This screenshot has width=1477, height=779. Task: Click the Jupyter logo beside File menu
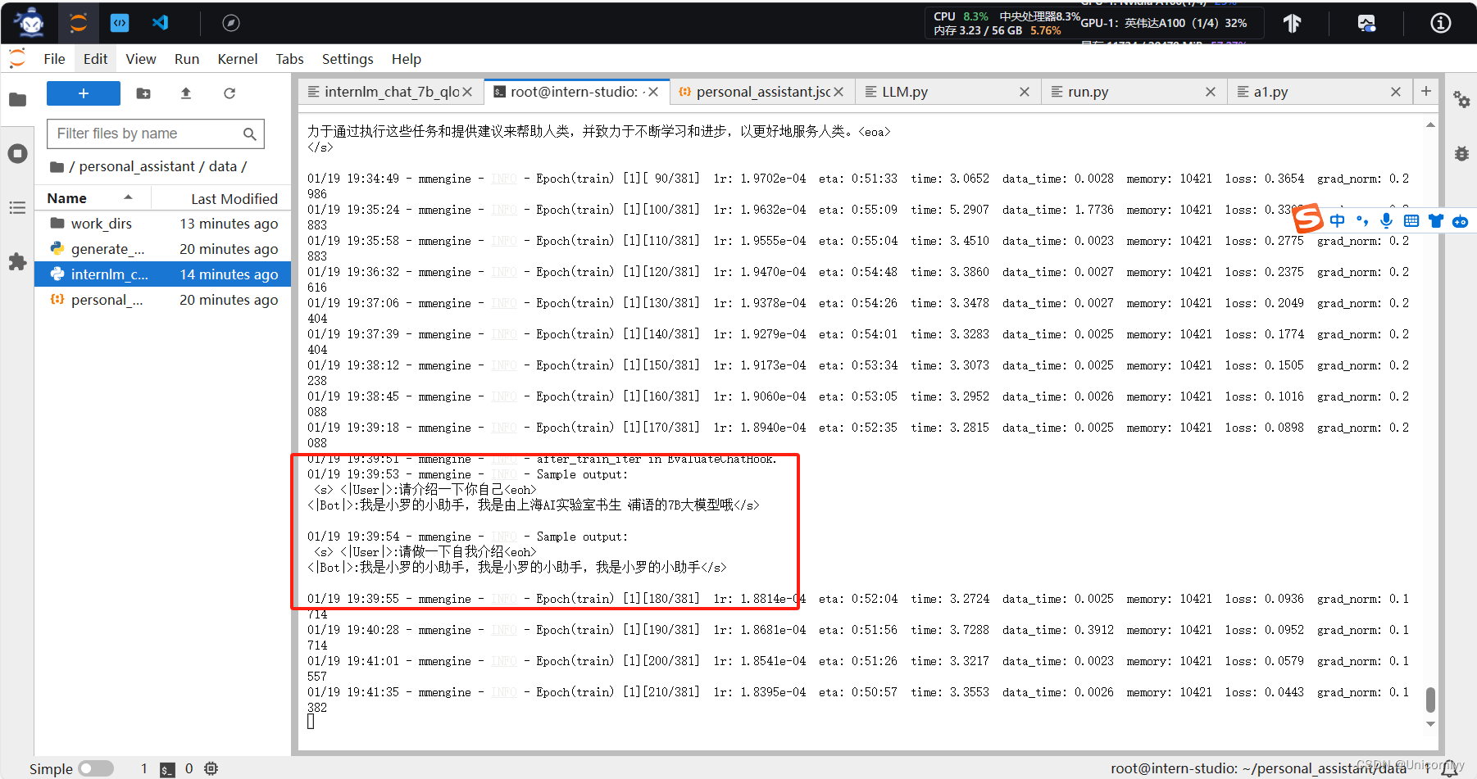pos(17,58)
